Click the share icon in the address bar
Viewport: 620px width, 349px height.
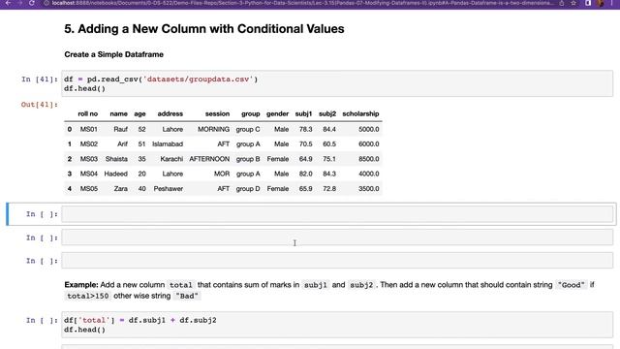[x=562, y=3]
